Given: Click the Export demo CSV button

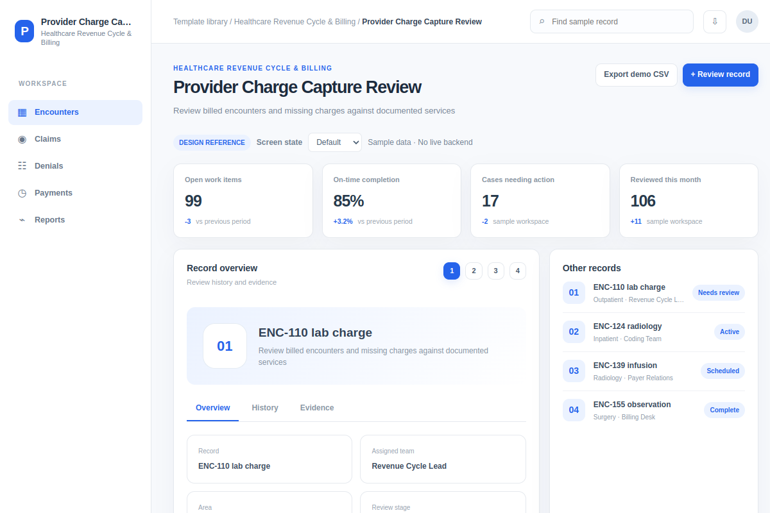Looking at the screenshot, I should tap(637, 74).
